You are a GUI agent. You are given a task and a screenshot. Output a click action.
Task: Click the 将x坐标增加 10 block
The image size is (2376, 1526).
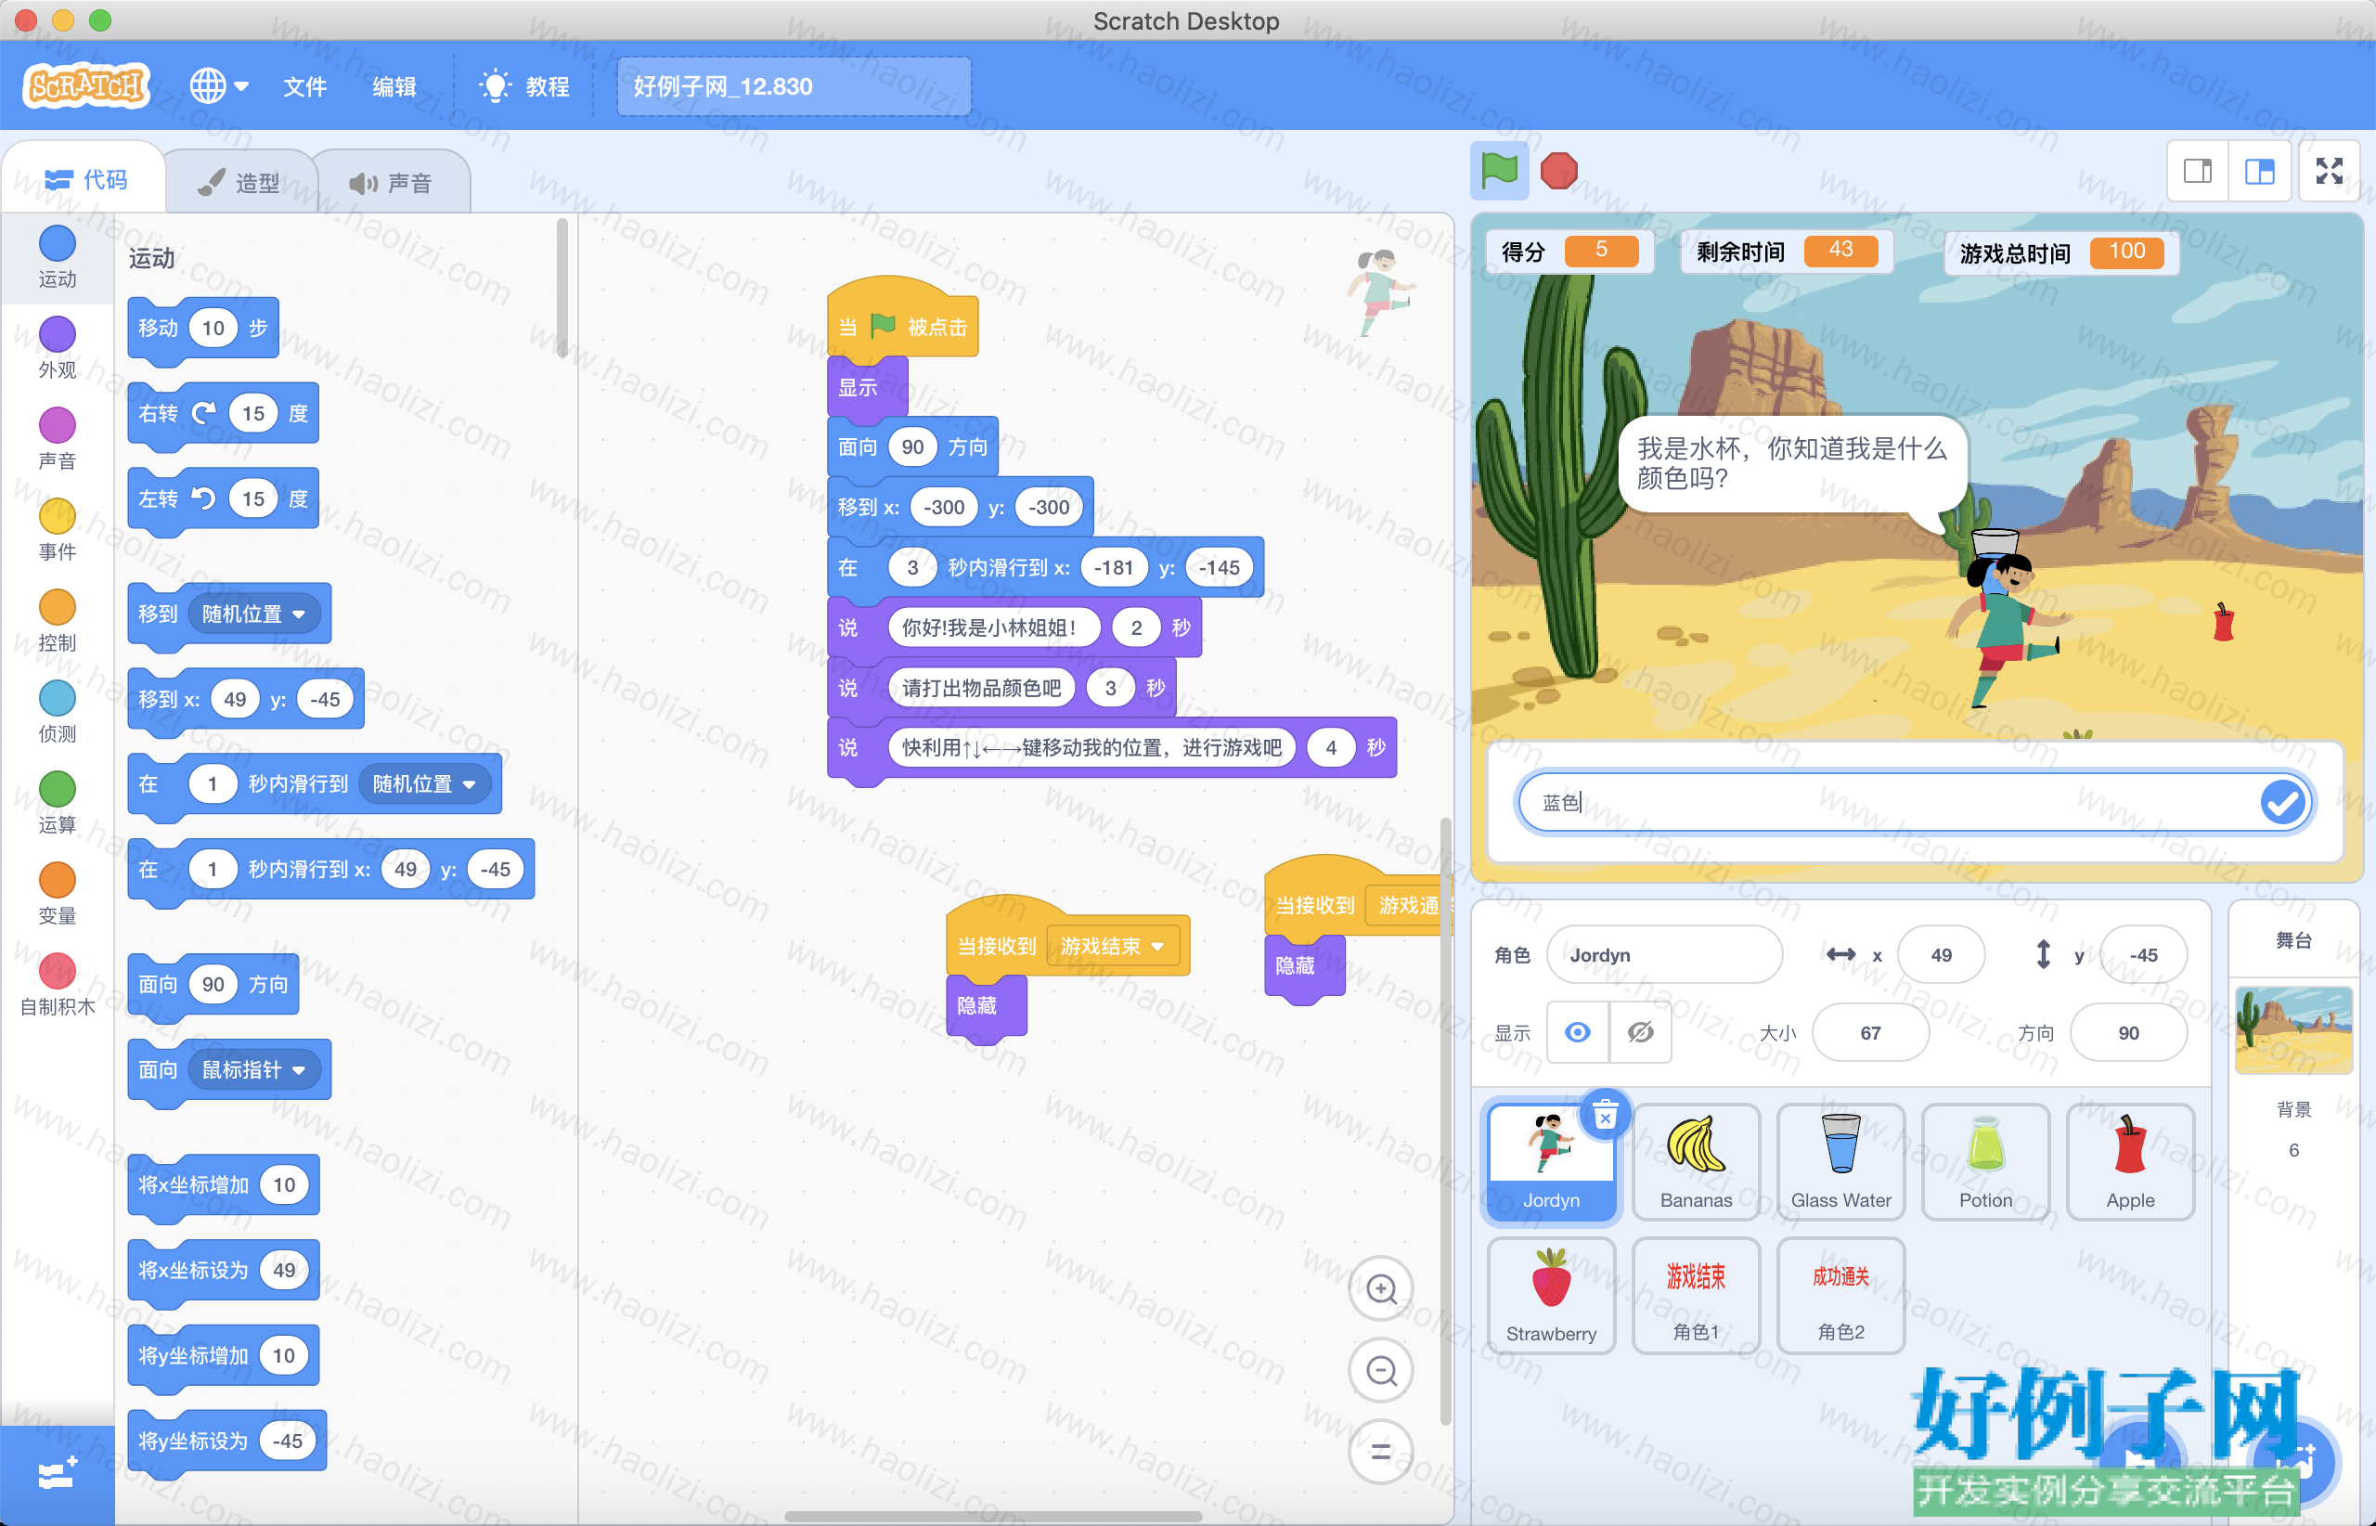pos(223,1185)
